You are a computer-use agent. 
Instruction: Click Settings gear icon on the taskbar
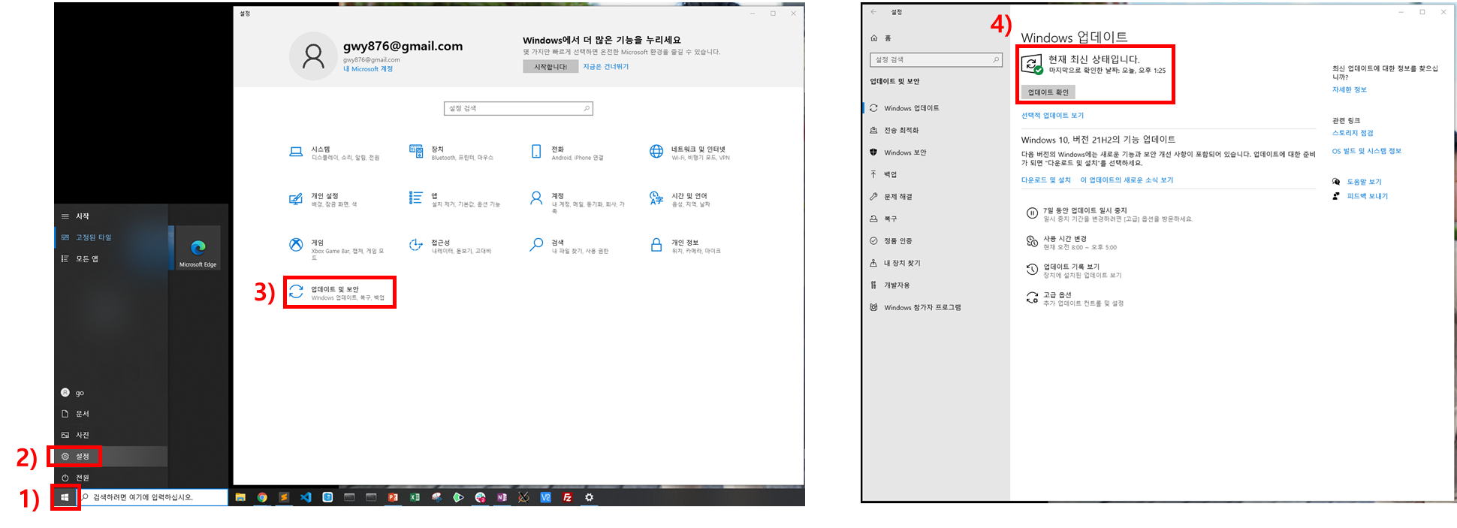(589, 497)
